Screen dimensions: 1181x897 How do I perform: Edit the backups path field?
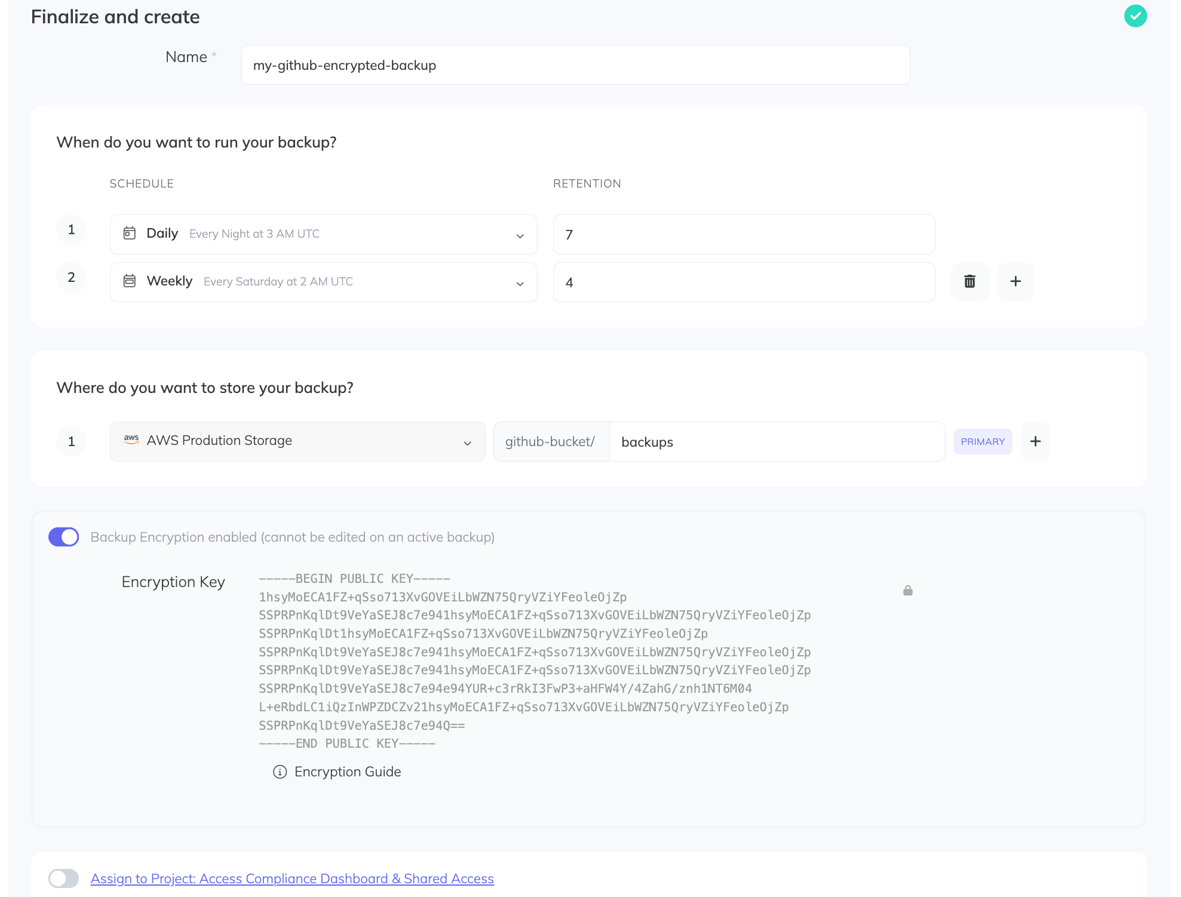click(x=777, y=441)
